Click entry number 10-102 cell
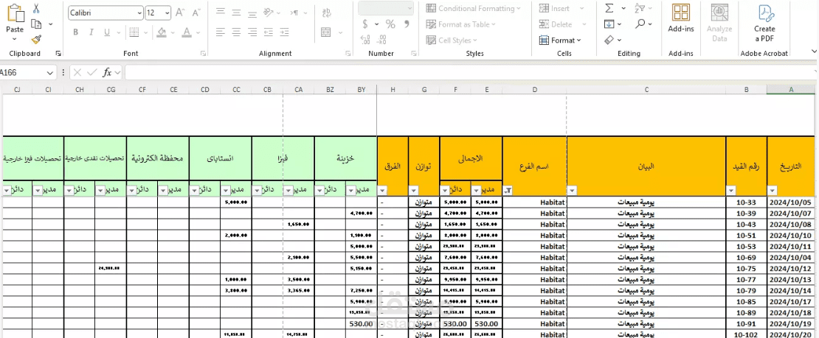Image resolution: width=819 pixels, height=338 pixels. point(747,334)
